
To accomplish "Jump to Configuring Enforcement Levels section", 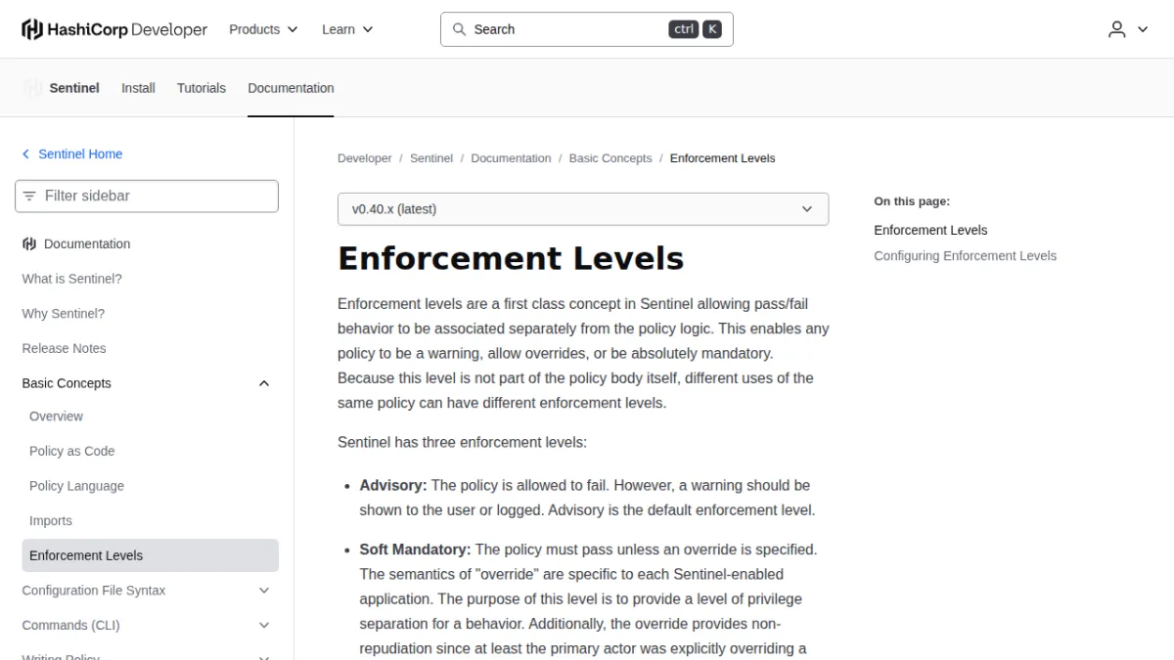I will point(966,256).
